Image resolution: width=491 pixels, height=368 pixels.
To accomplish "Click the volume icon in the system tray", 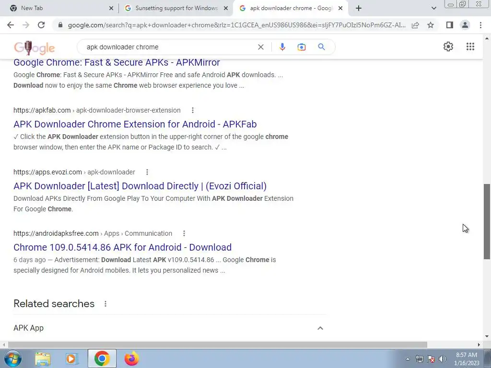I will (443, 359).
